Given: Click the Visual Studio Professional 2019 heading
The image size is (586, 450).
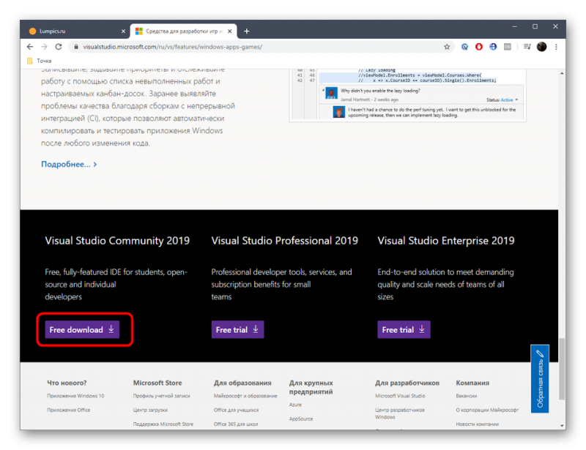Looking at the screenshot, I should tap(285, 241).
